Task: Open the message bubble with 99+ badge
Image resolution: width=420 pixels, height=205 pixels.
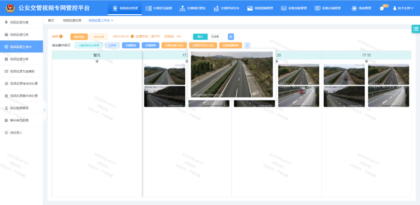Action: 382,8
